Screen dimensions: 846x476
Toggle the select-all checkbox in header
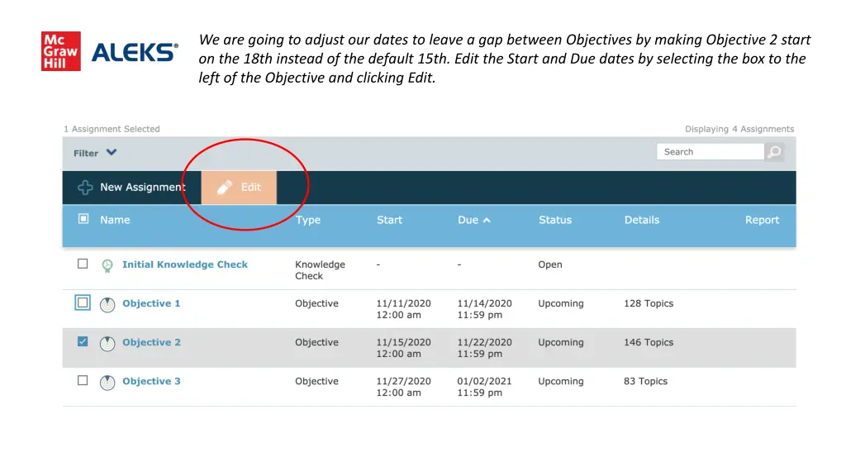(x=83, y=218)
